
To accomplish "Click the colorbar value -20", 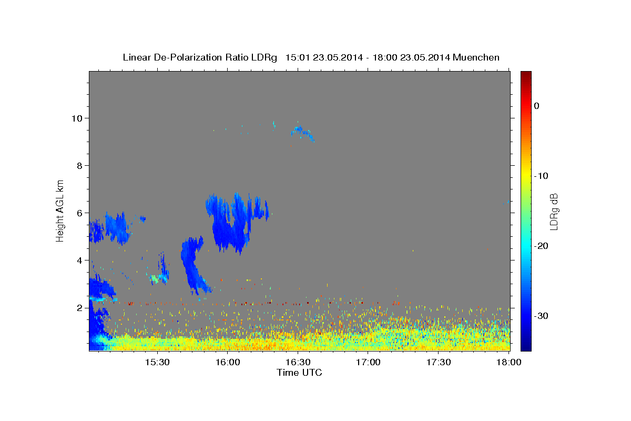I will click(542, 246).
